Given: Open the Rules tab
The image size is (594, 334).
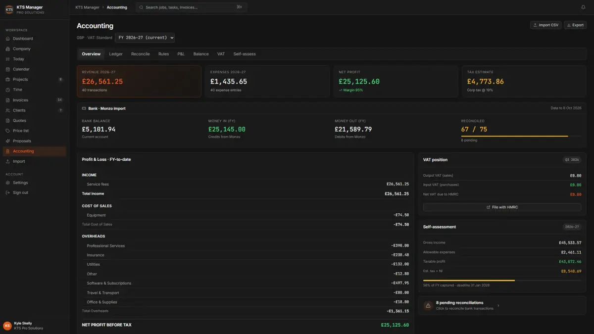Looking at the screenshot, I should pyautogui.click(x=164, y=54).
